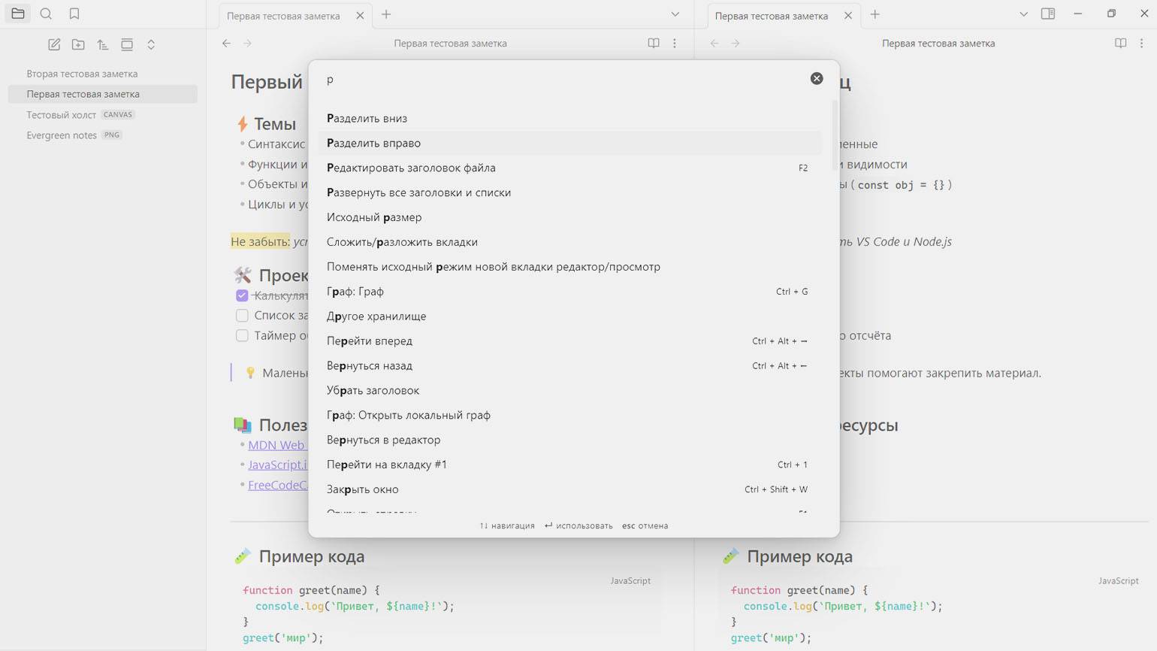Toggle reading view in right pane

[1120, 43]
